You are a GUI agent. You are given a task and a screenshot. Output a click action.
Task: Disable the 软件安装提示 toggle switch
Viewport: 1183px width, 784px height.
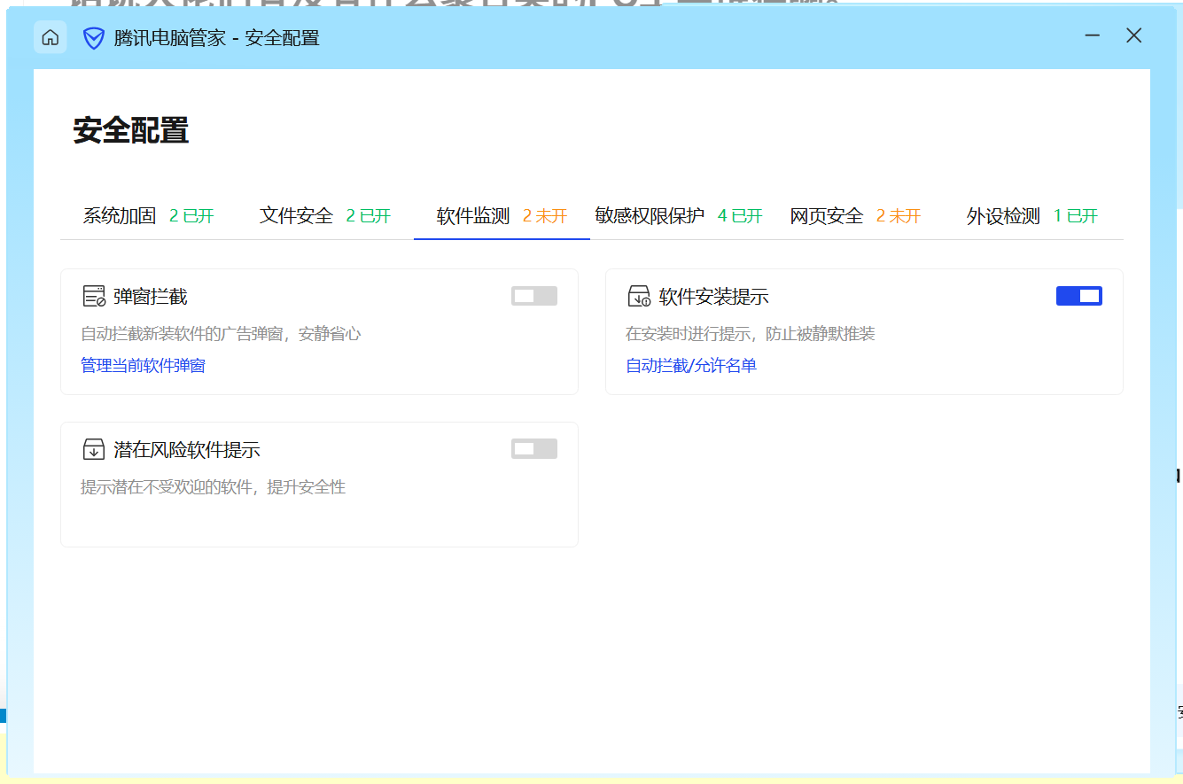(x=1079, y=296)
